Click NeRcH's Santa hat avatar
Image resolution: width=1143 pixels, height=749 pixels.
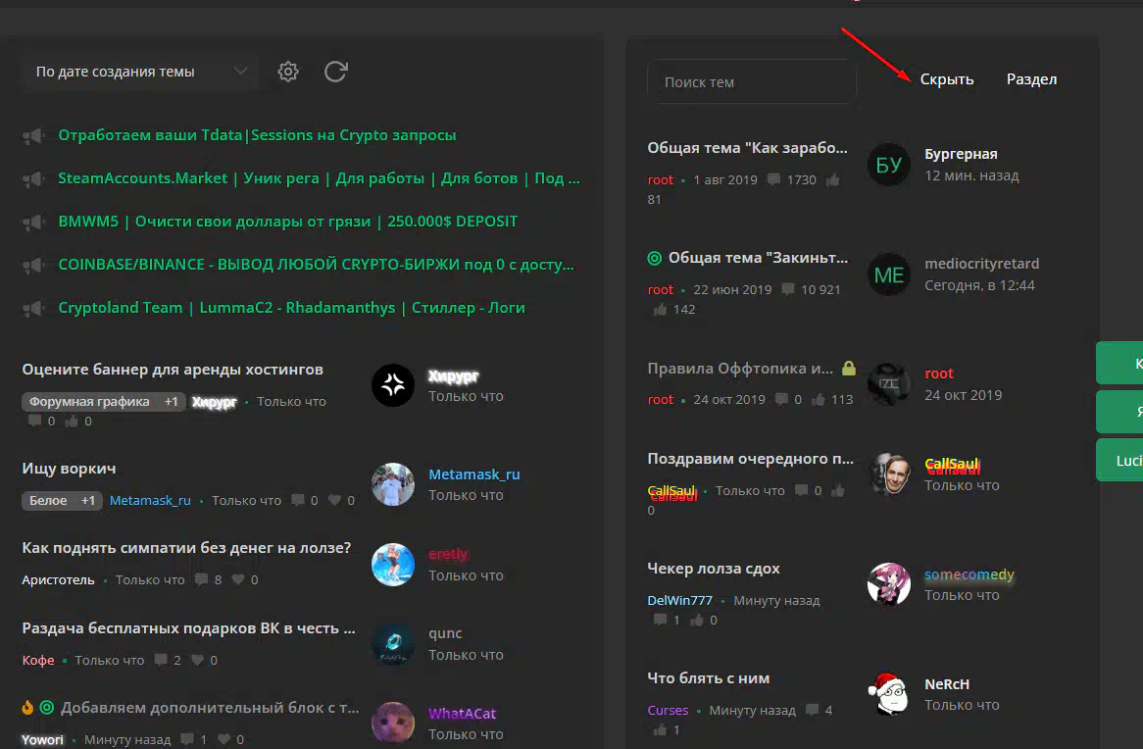888,694
